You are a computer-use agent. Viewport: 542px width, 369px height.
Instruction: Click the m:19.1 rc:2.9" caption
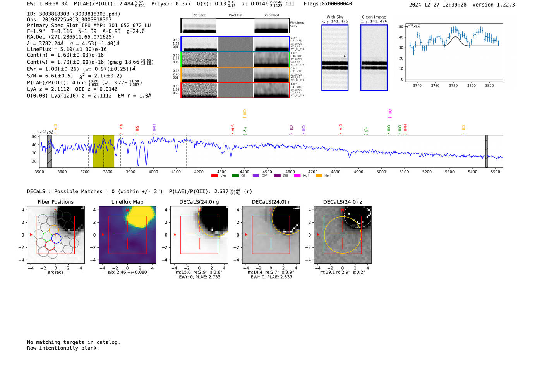[343, 272]
